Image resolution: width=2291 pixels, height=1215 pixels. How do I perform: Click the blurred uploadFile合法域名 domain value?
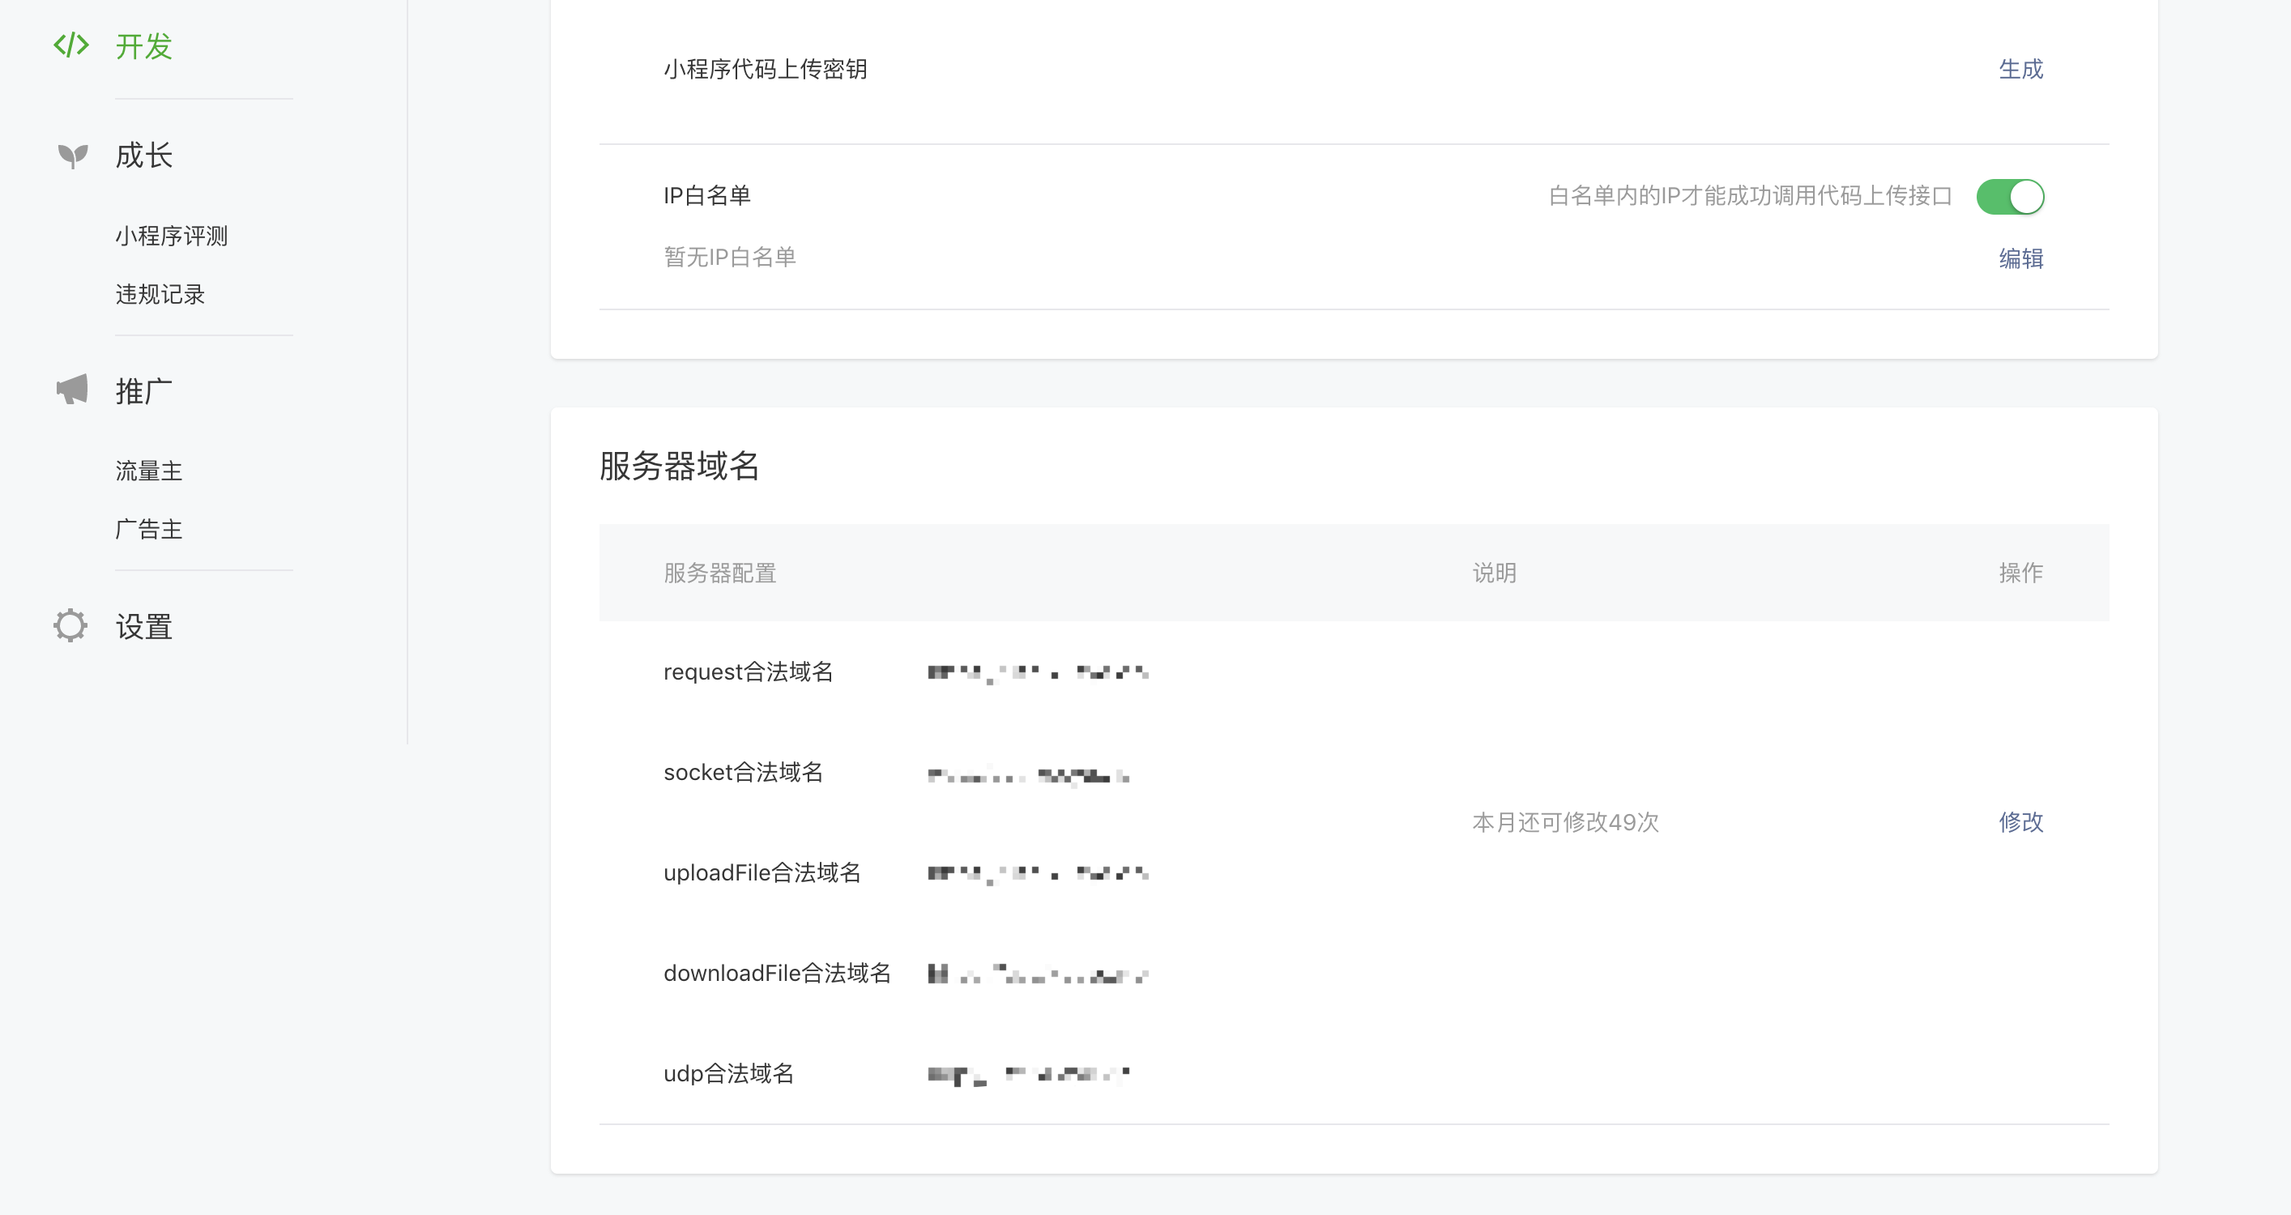pyautogui.click(x=1038, y=874)
